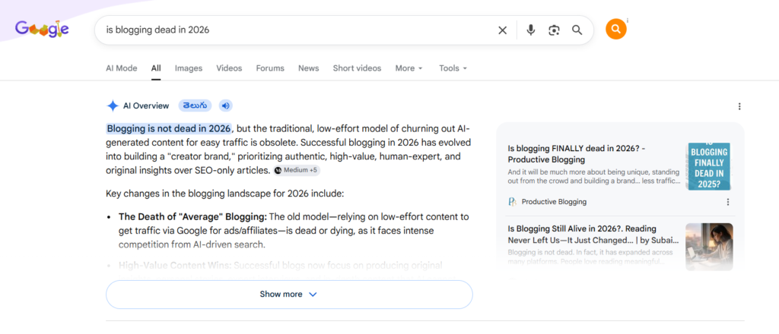Click the woman-at-laptop article thumbnail

pos(709,247)
